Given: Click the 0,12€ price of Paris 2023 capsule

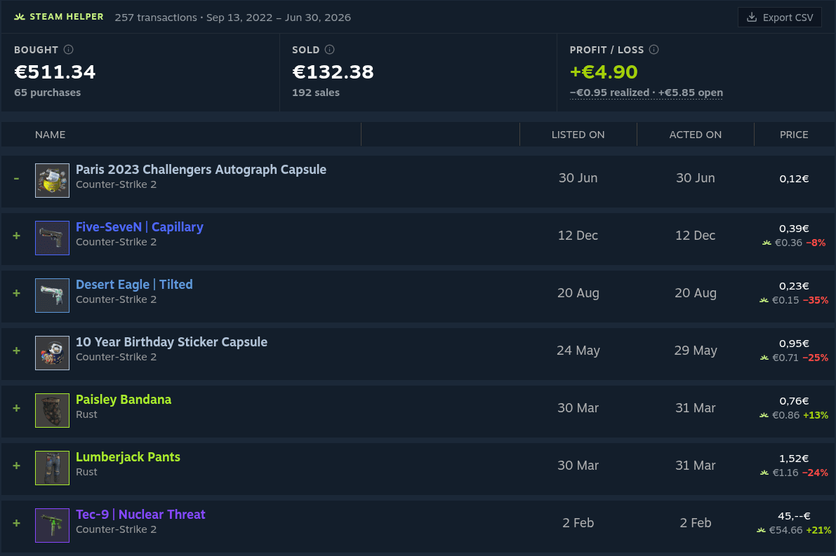Looking at the screenshot, I should coord(794,179).
